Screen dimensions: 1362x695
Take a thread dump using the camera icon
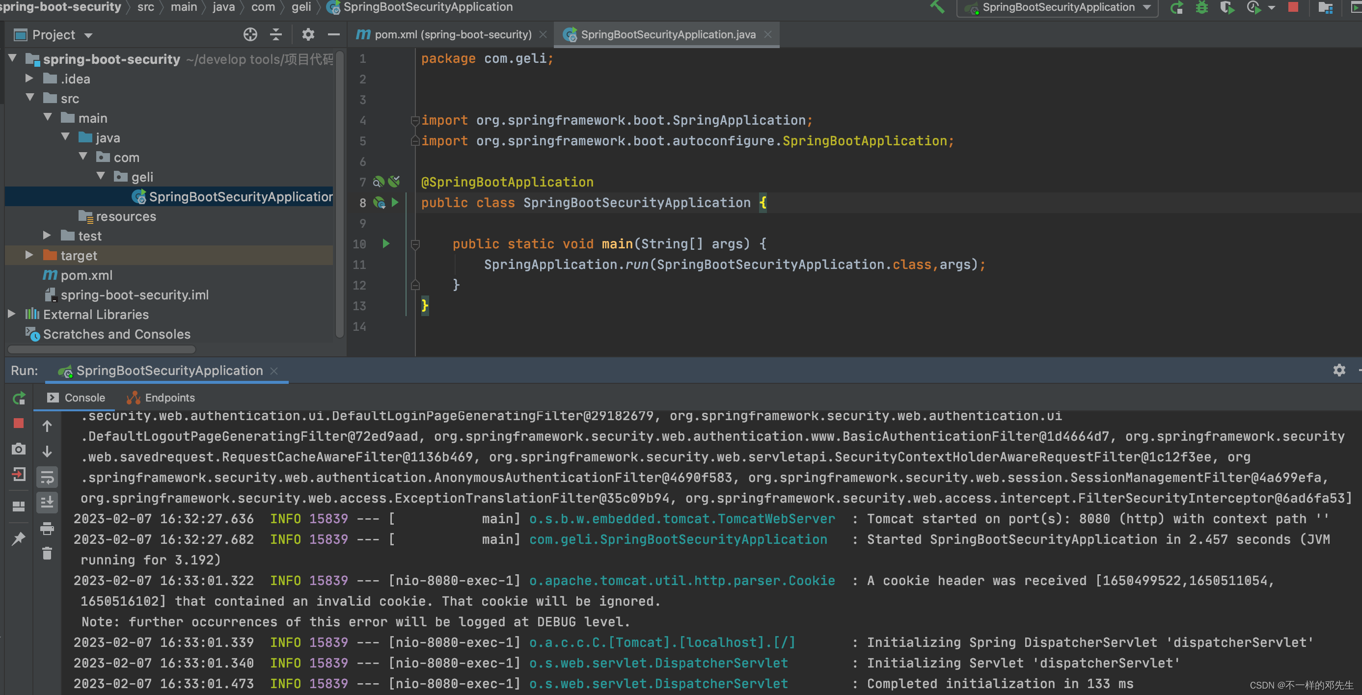[x=19, y=449]
